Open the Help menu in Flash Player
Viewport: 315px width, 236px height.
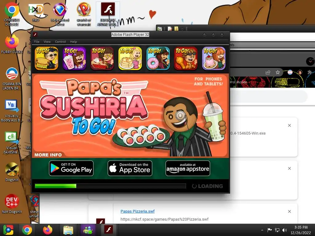73,41
